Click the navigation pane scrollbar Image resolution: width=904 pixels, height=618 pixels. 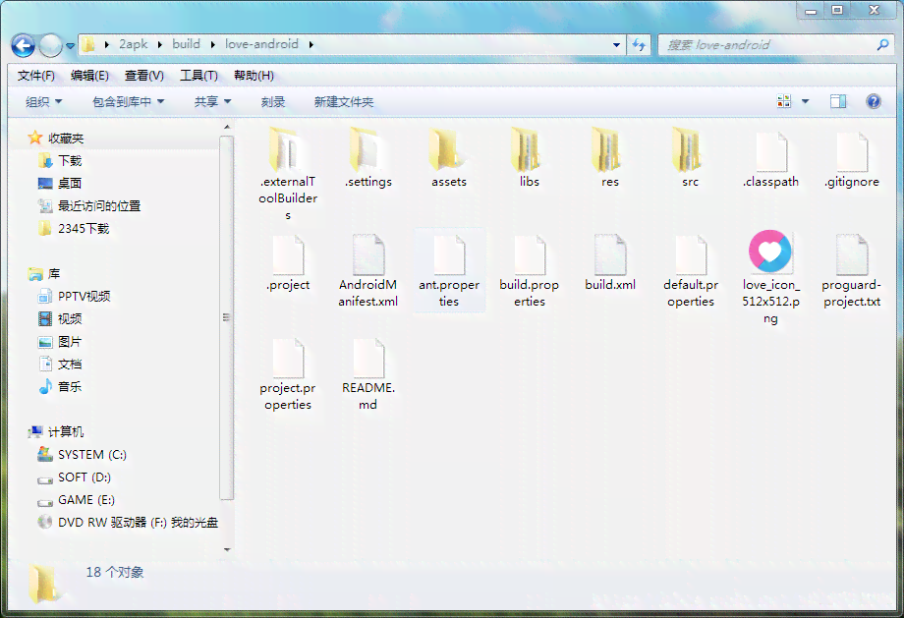point(226,317)
